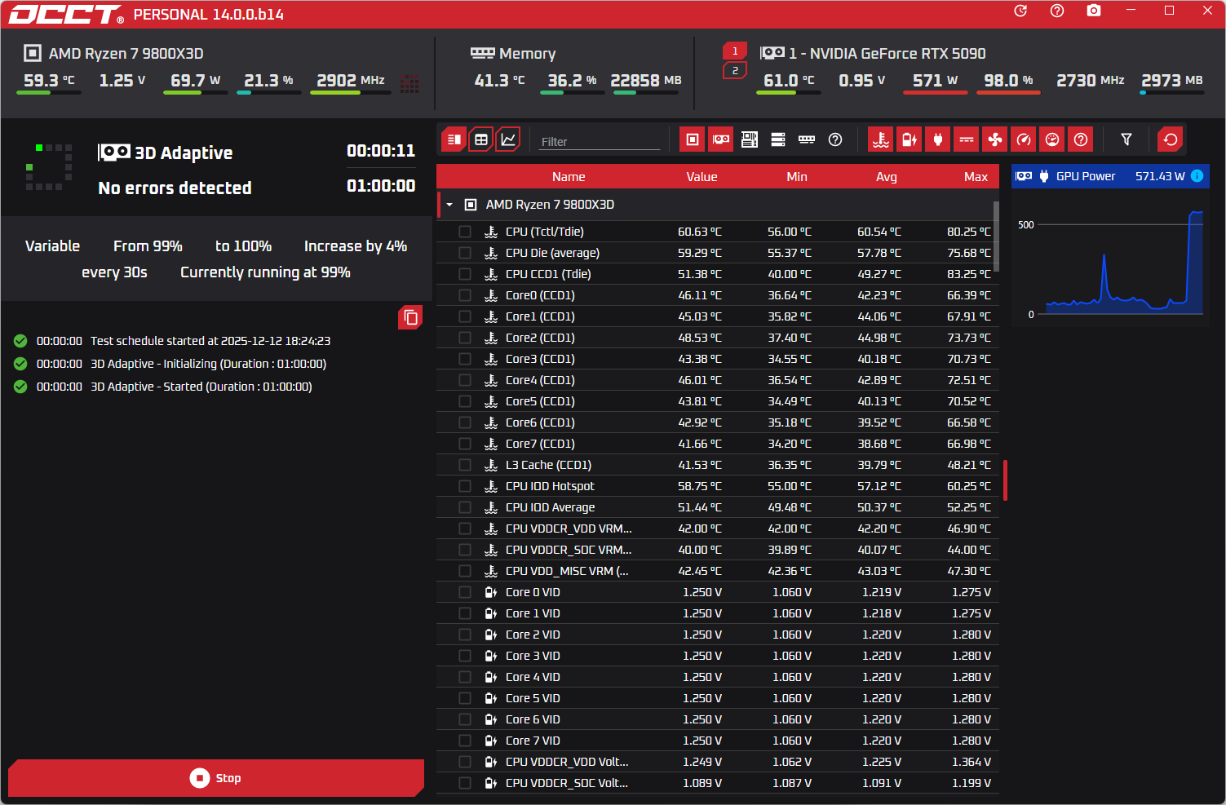This screenshot has width=1226, height=805.
Task: Take a screenshot with the camera icon
Action: coord(1094,11)
